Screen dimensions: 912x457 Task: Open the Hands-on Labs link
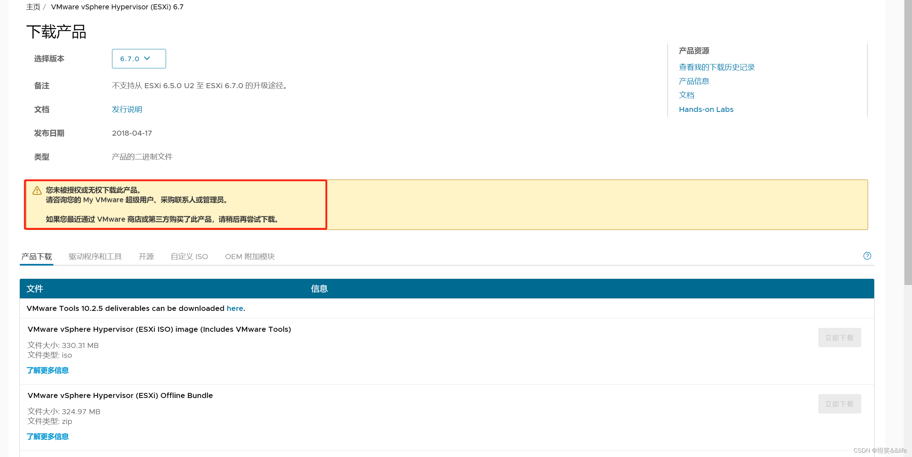pyautogui.click(x=706, y=109)
